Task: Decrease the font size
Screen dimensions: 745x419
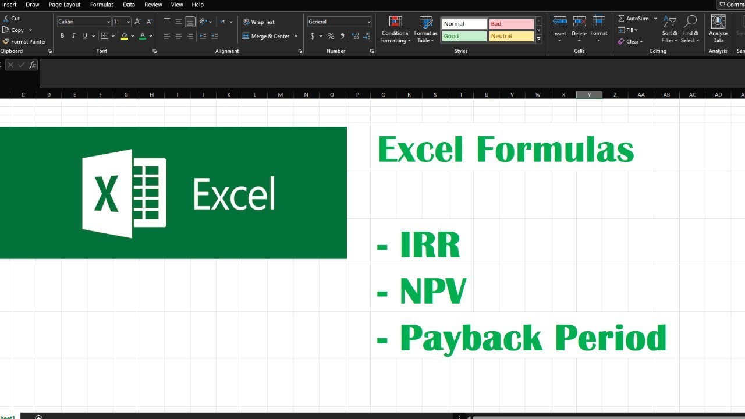Action: [150, 22]
